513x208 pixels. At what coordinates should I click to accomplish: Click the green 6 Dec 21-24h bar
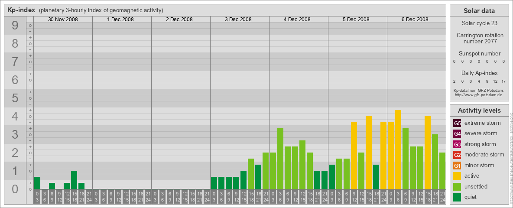[442, 171]
